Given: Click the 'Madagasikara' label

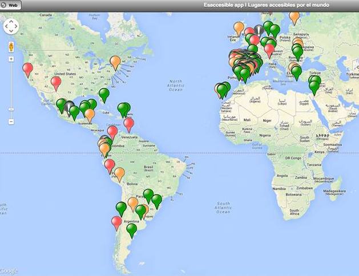Looking at the screenshot, I should pos(334,192).
